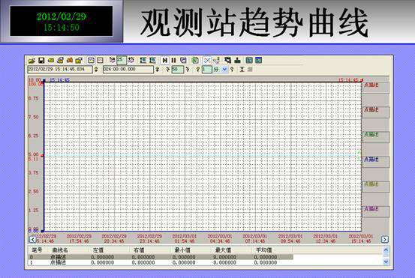
Task: Click the floppy disk save icon
Action: [41, 61]
